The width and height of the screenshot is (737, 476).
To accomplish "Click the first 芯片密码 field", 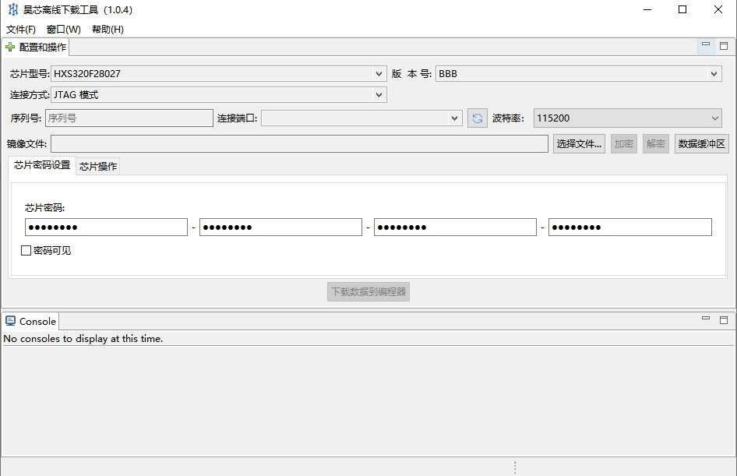I will 106,227.
